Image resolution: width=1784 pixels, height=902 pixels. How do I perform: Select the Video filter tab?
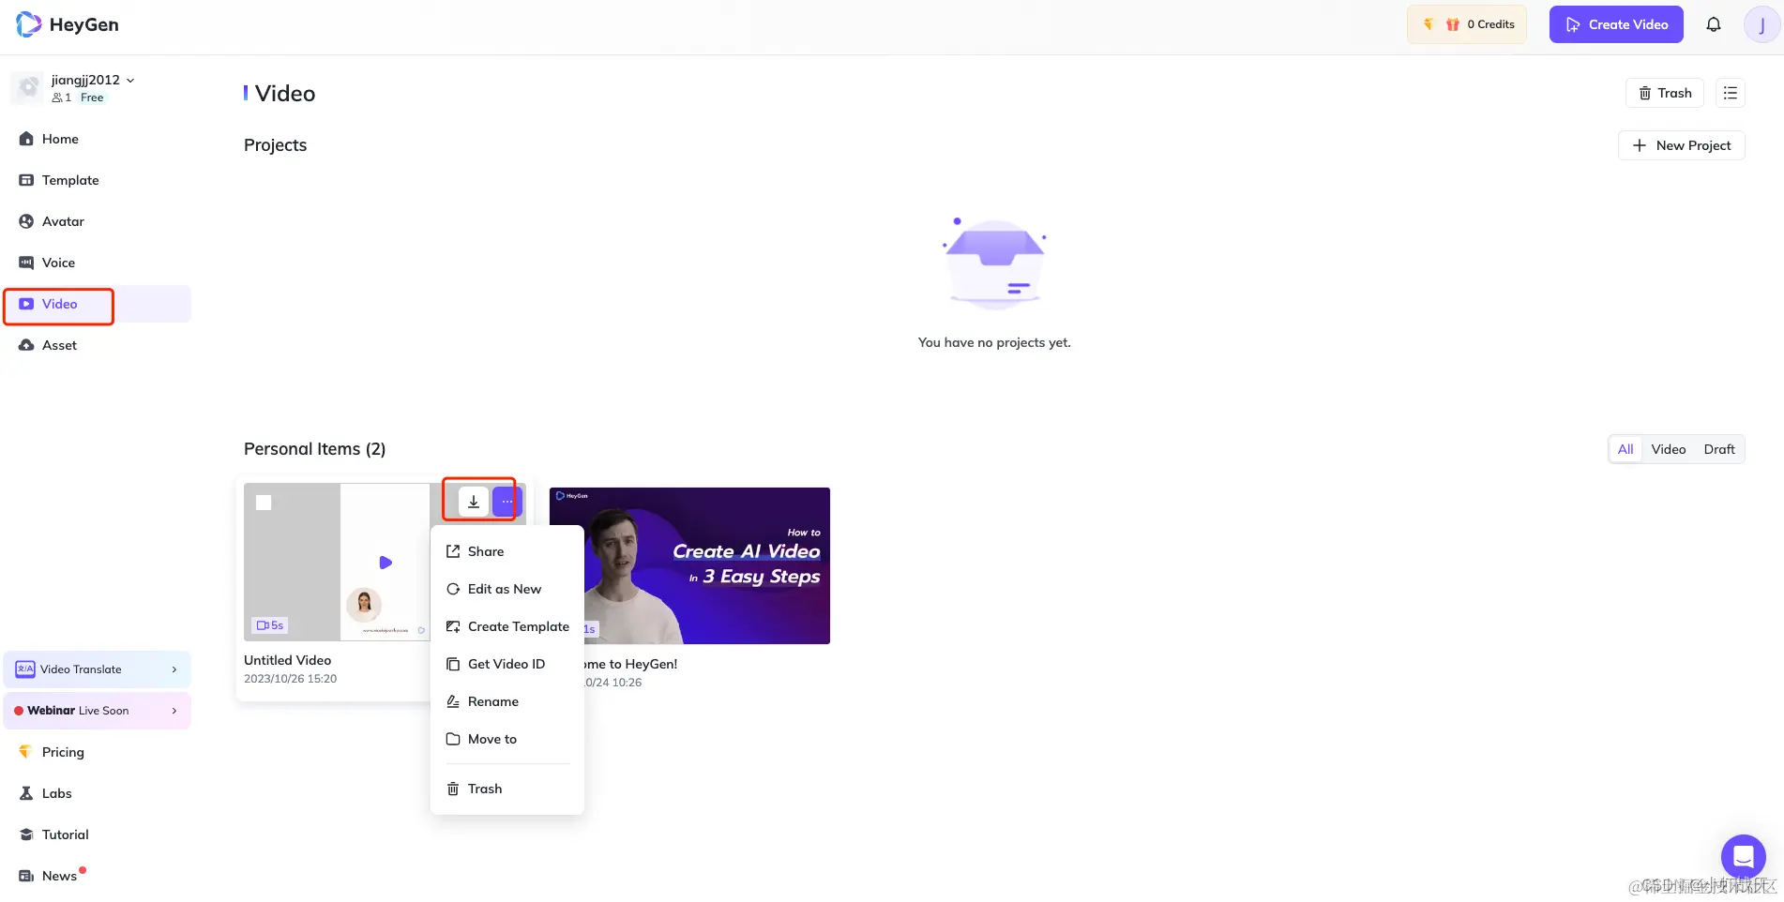click(x=1668, y=449)
